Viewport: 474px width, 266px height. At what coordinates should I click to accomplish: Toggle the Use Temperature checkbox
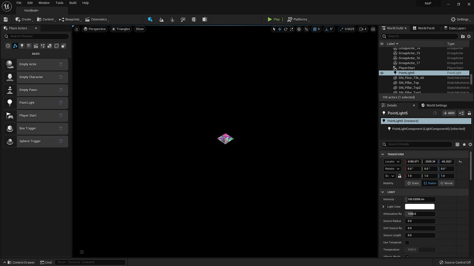click(x=407, y=242)
